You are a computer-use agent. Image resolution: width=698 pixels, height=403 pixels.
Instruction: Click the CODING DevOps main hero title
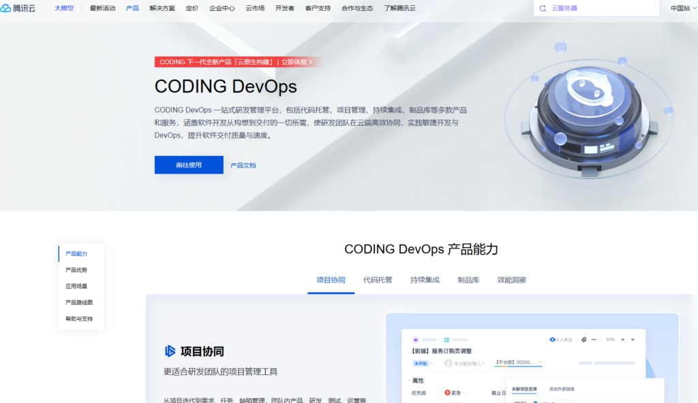coord(226,86)
